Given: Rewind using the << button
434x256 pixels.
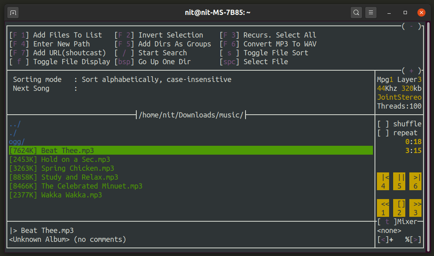Looking at the screenshot, I should (383, 208).
